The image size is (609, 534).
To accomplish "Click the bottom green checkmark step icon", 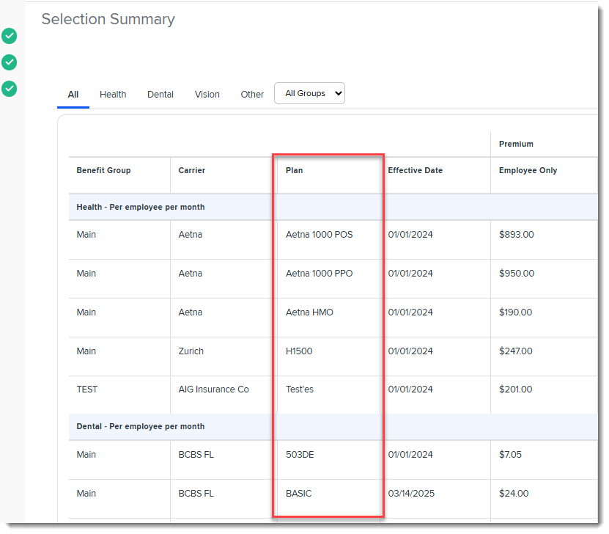I will point(9,89).
